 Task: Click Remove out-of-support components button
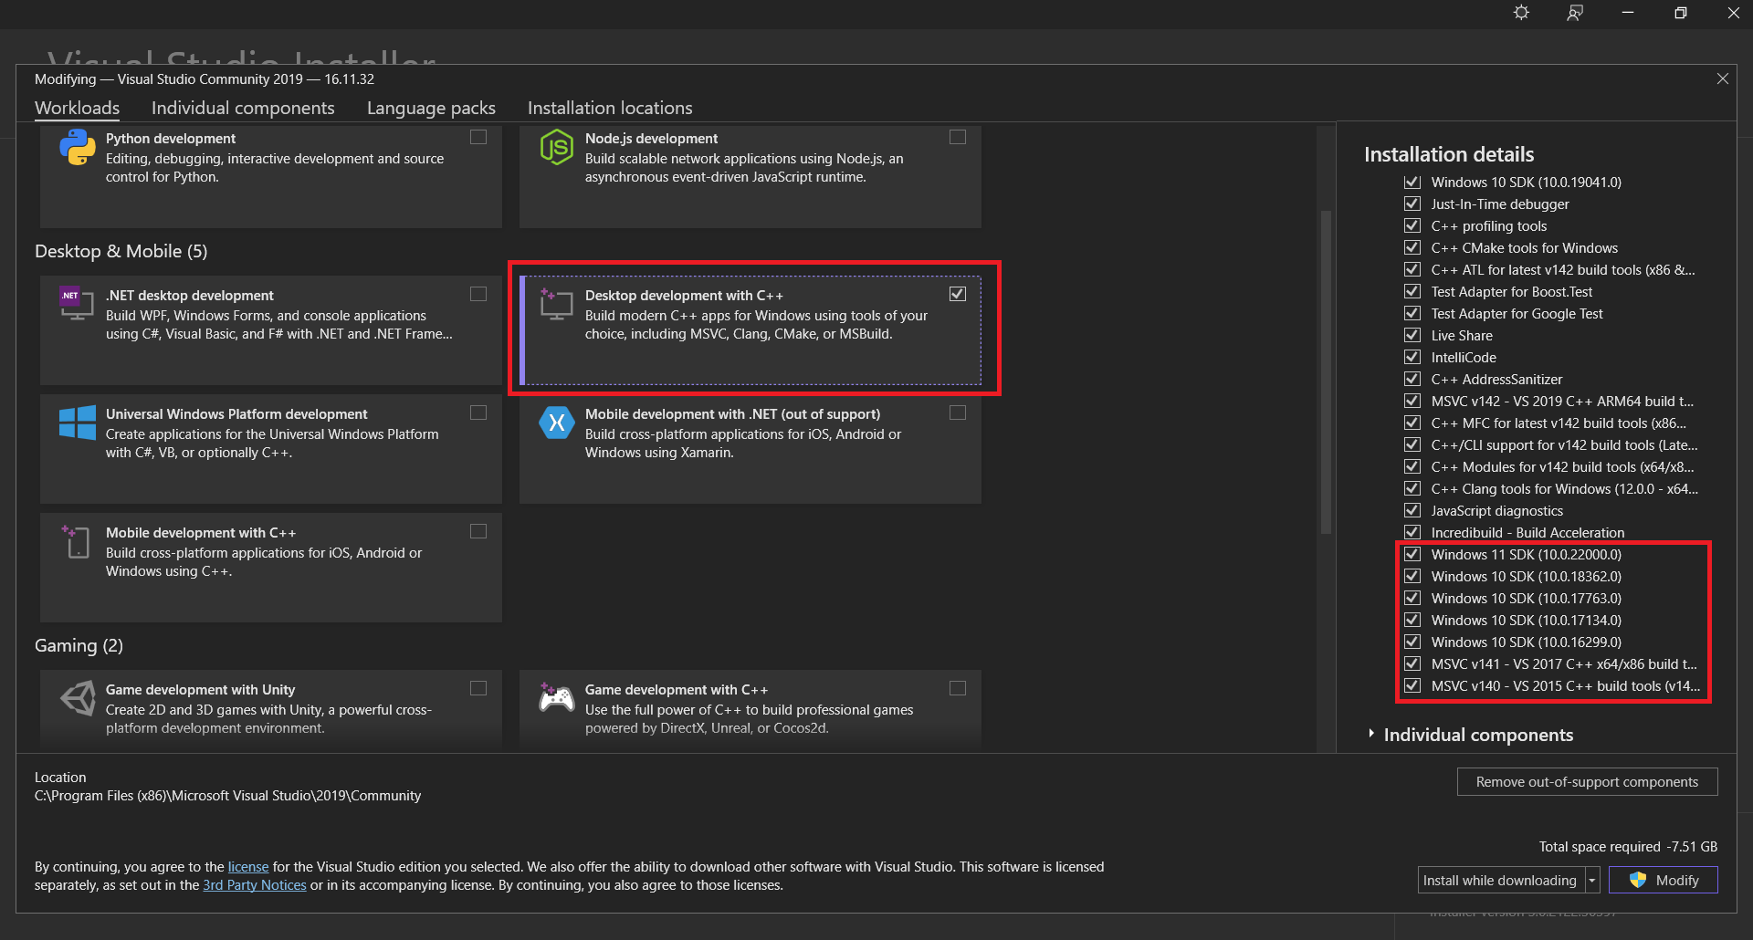tap(1587, 781)
